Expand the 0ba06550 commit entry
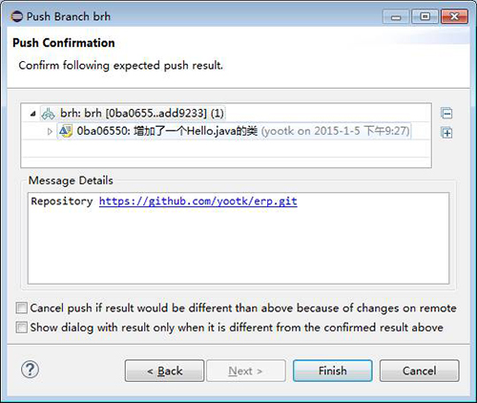477x403 pixels. coord(50,131)
